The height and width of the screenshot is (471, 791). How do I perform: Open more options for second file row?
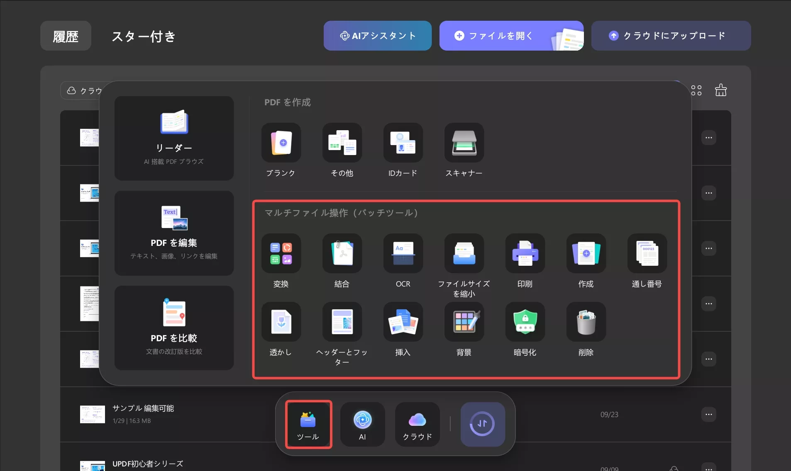click(x=708, y=193)
